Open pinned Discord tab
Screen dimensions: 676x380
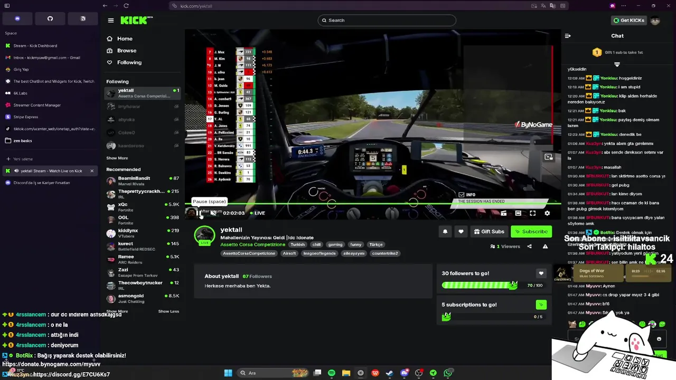(17, 18)
